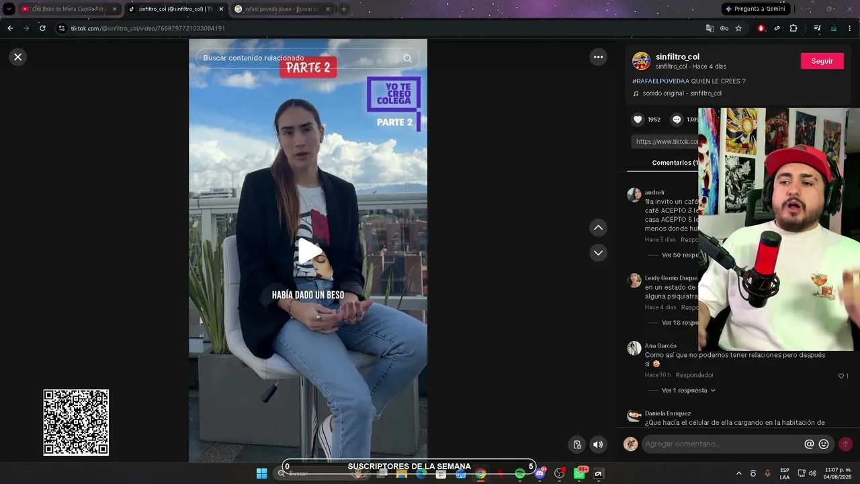Screen dimensions: 860x484
Task: Open Discord from the taskbar
Action: click(x=540, y=473)
